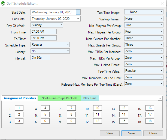Click the To Time field
Screen dimensions: 167x140
click(43, 38)
